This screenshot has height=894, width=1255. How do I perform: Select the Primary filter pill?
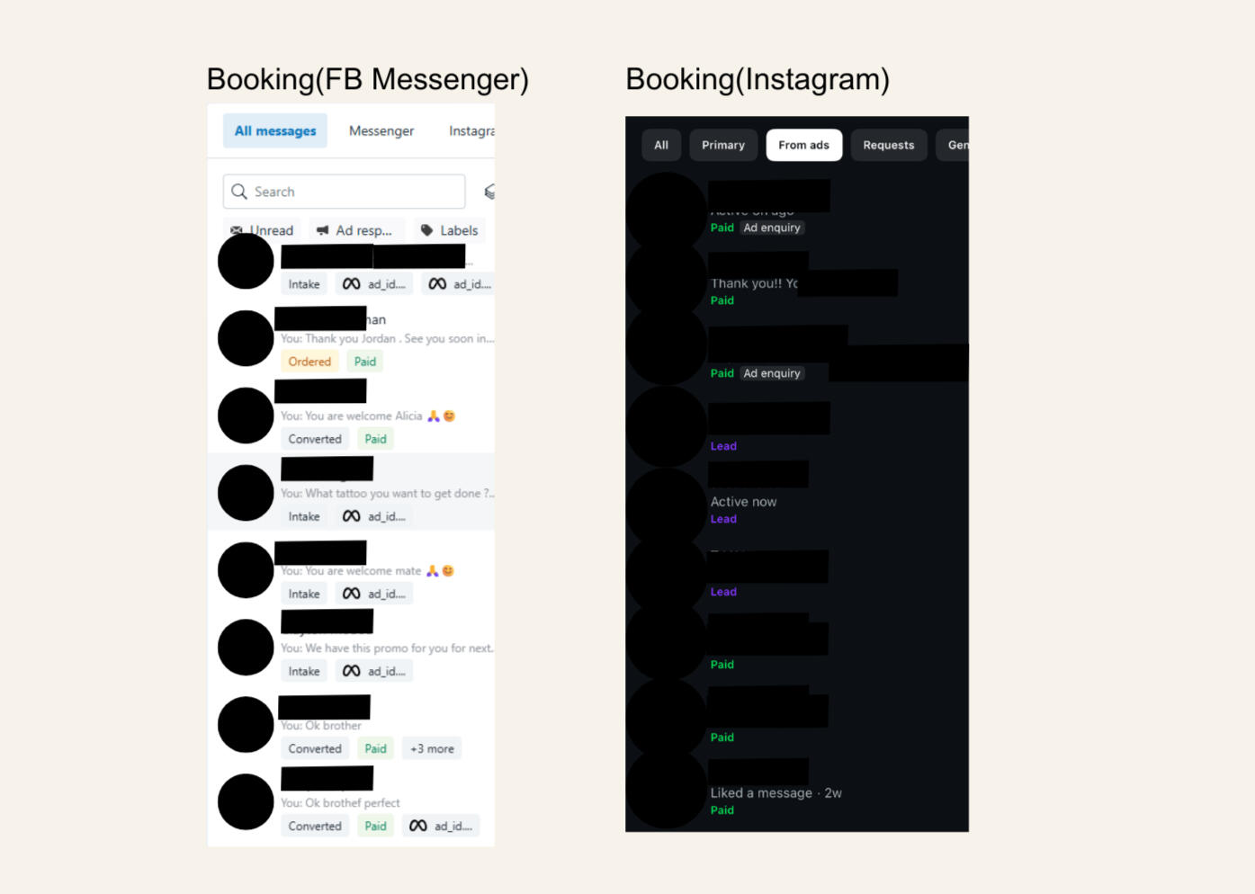[x=723, y=145]
